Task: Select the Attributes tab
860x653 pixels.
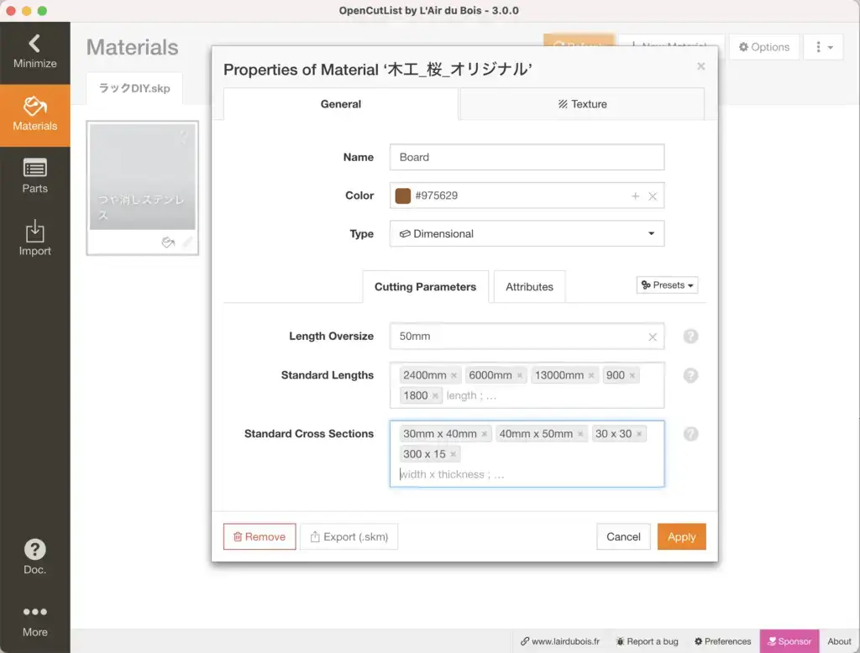Action: 529,287
